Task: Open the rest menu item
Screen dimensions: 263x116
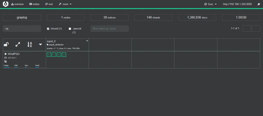Action: point(49,4)
